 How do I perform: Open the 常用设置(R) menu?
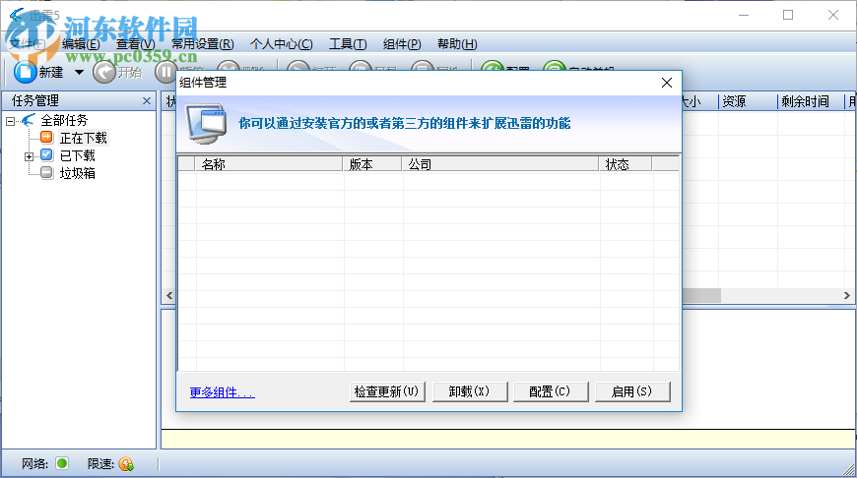[x=202, y=44]
